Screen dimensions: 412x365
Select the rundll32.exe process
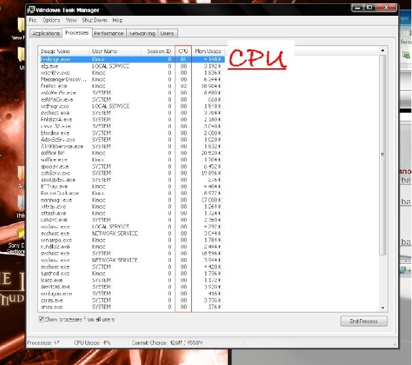[131, 247]
